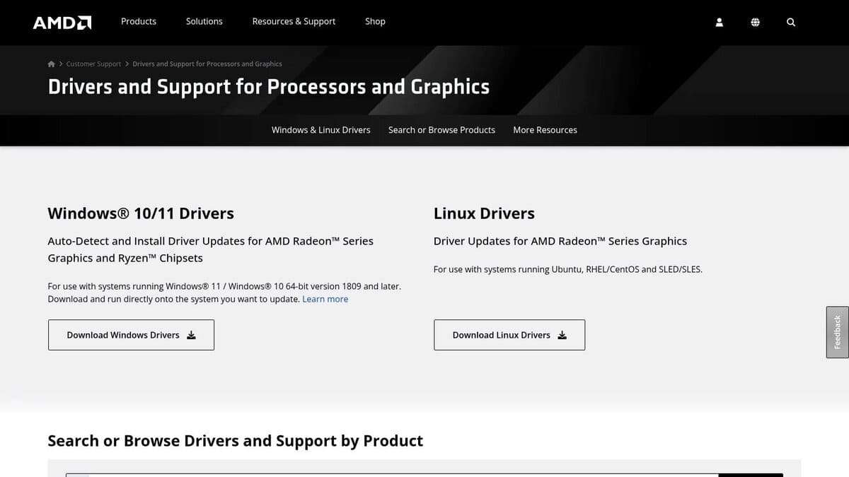The width and height of the screenshot is (849, 477).
Task: Click the Download Windows Drivers button
Action: pyautogui.click(x=131, y=334)
